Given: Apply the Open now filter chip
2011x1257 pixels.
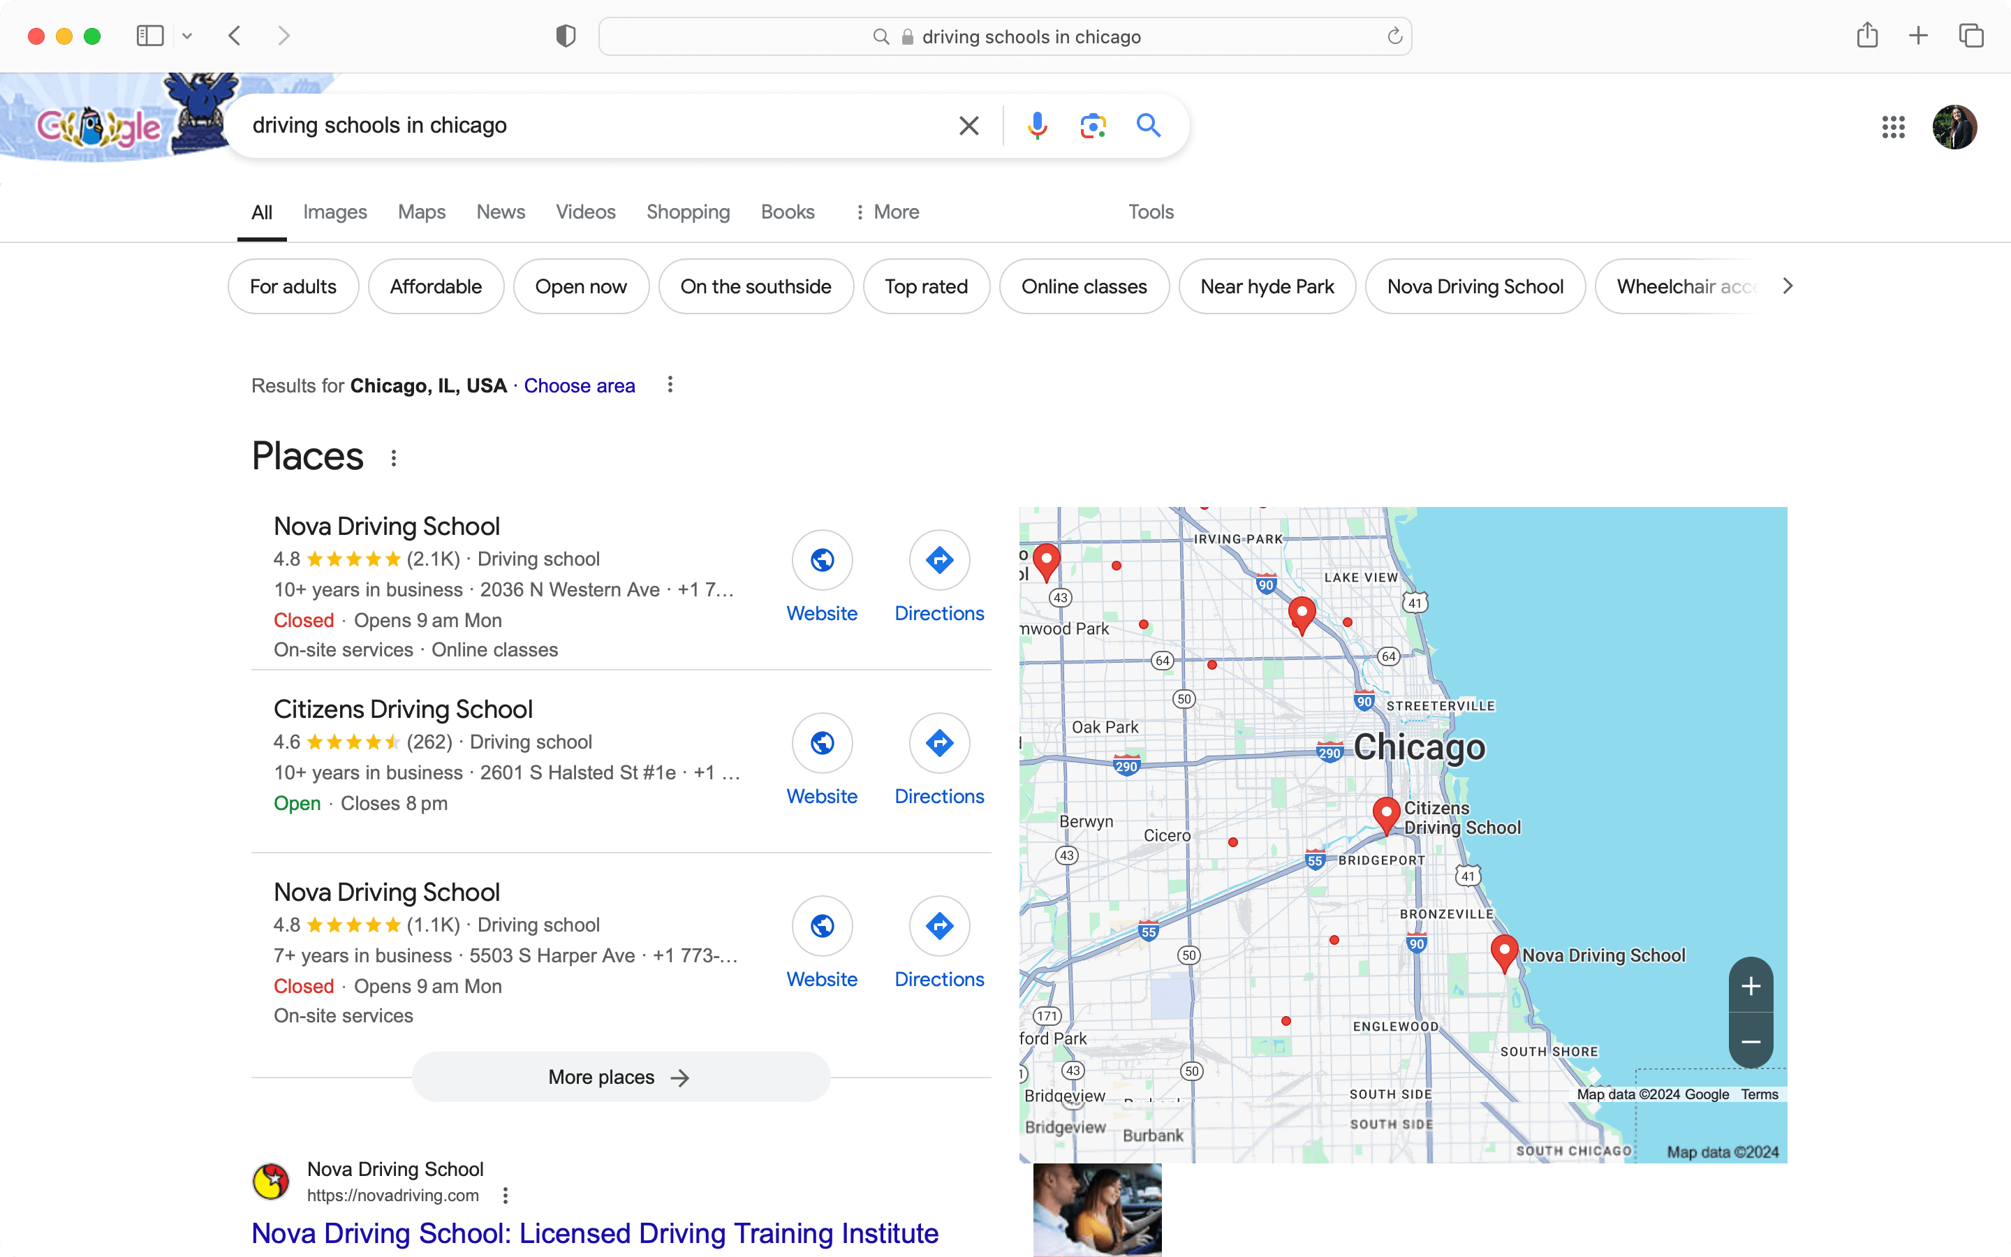Looking at the screenshot, I should 581,286.
